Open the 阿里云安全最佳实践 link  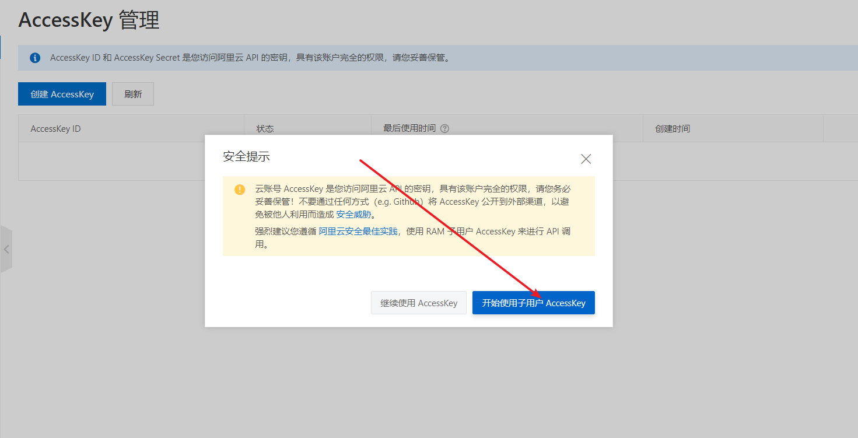pos(356,231)
